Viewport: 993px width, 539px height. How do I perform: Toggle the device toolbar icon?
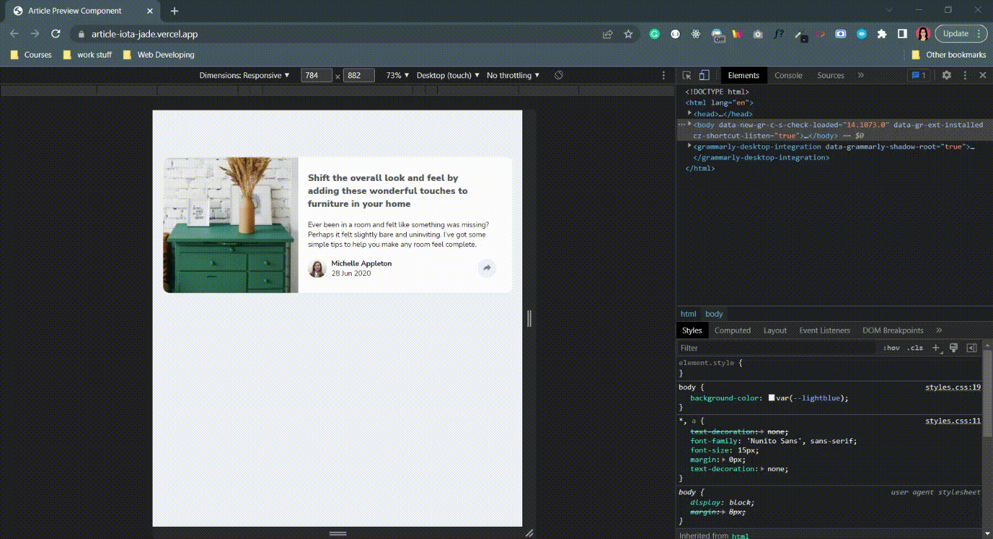coord(705,76)
